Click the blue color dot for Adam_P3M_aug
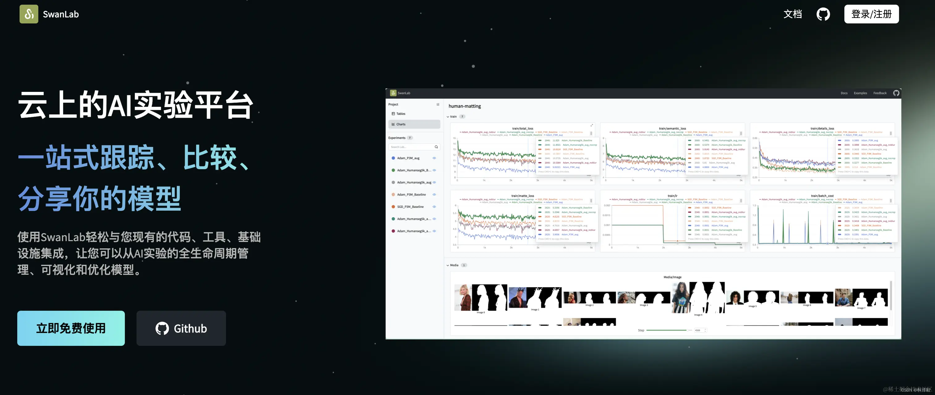 [x=393, y=158]
